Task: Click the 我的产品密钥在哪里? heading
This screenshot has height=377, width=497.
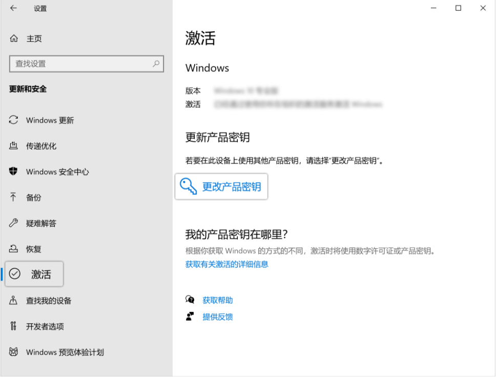Action: click(x=236, y=235)
